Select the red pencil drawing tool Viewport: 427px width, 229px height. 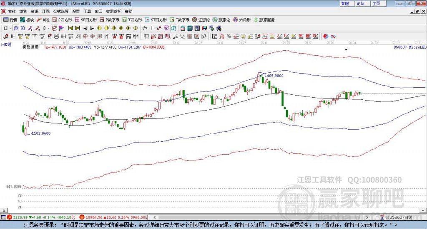click(x=6, y=36)
